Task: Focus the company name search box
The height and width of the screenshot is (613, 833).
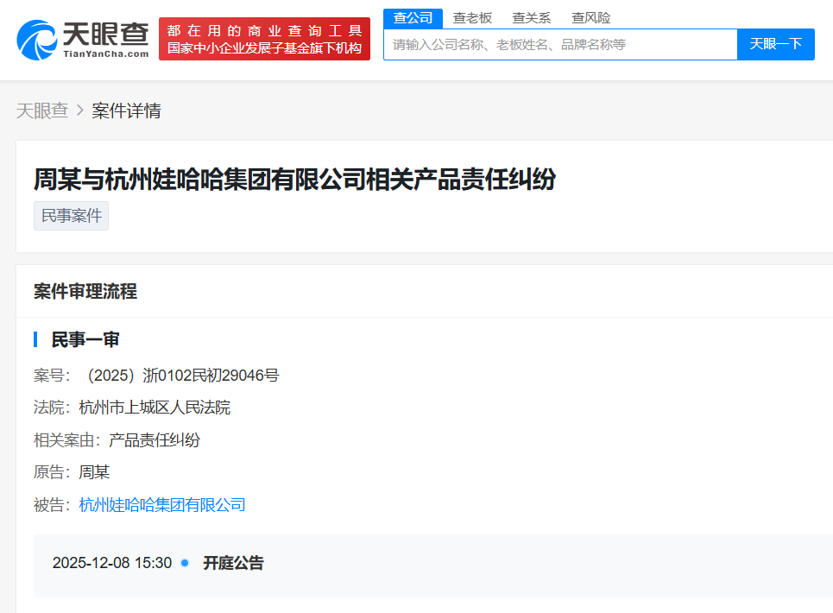Action: 559,44
